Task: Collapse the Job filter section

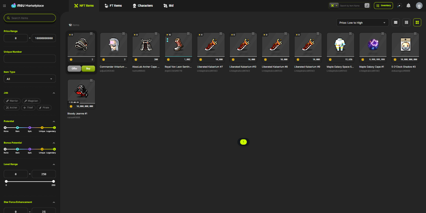Action: tap(54, 93)
